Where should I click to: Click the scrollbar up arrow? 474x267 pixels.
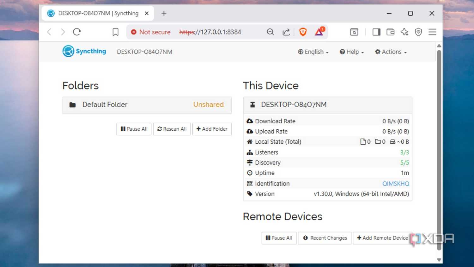click(x=439, y=46)
